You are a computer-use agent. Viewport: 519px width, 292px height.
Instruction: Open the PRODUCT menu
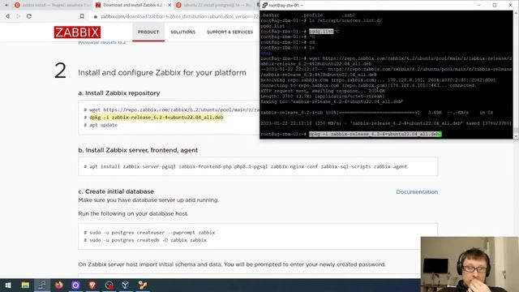click(148, 32)
